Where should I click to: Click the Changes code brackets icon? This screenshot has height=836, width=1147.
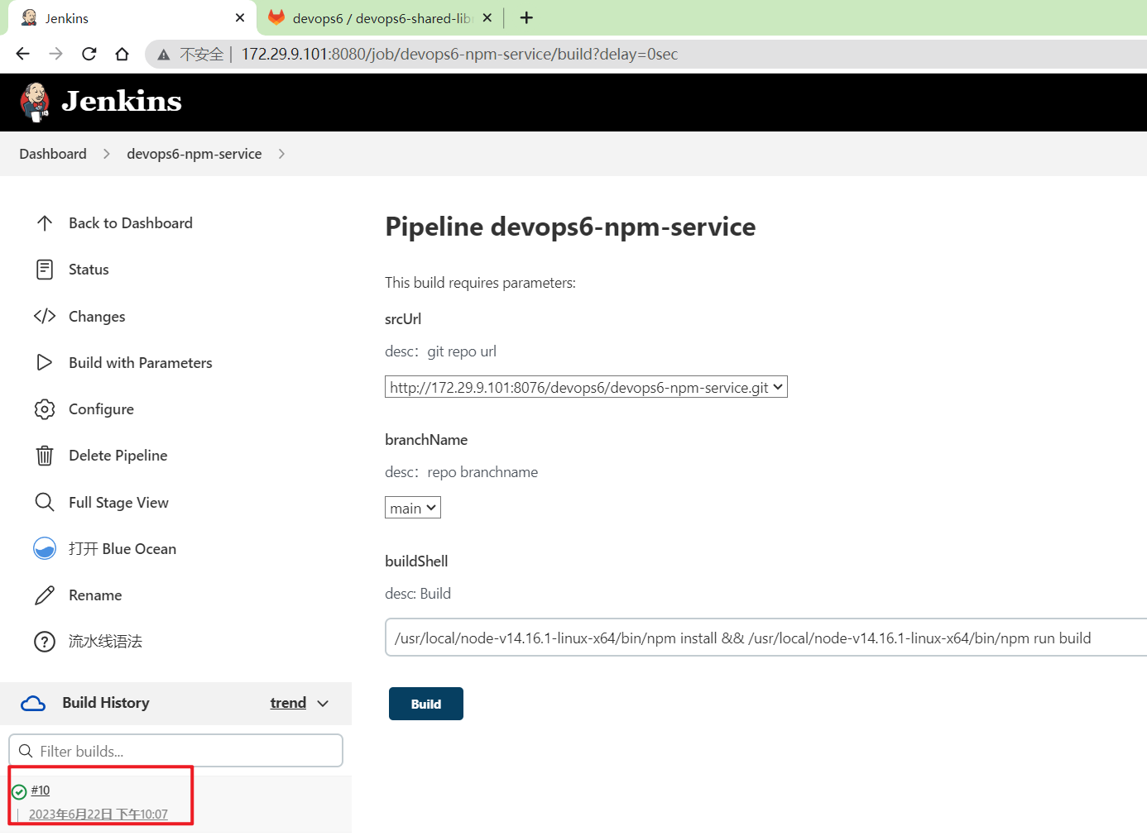click(45, 316)
